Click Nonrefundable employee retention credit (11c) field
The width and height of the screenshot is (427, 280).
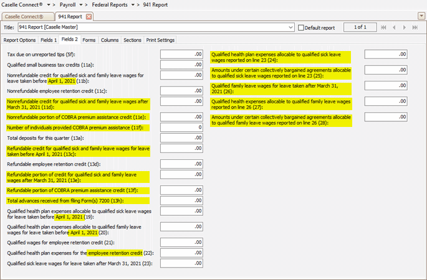pos(181,91)
